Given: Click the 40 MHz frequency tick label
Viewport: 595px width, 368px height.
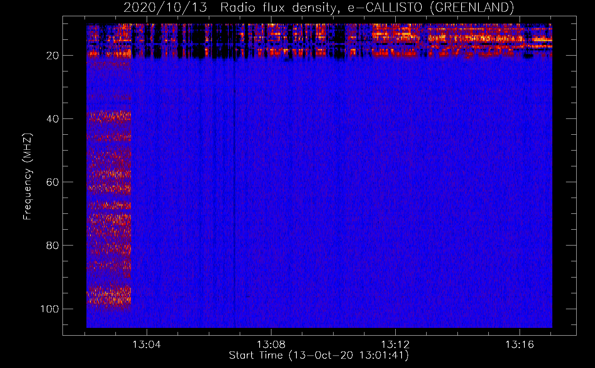Looking at the screenshot, I should 53,119.
